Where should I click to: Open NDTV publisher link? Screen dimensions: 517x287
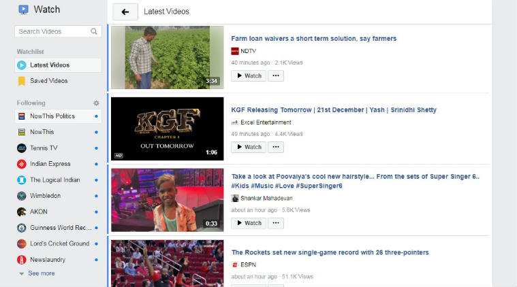248,51
